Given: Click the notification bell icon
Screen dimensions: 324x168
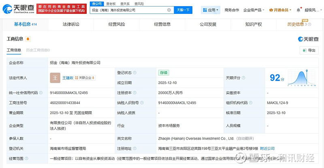Looking at the screenshot, I should (298, 10).
